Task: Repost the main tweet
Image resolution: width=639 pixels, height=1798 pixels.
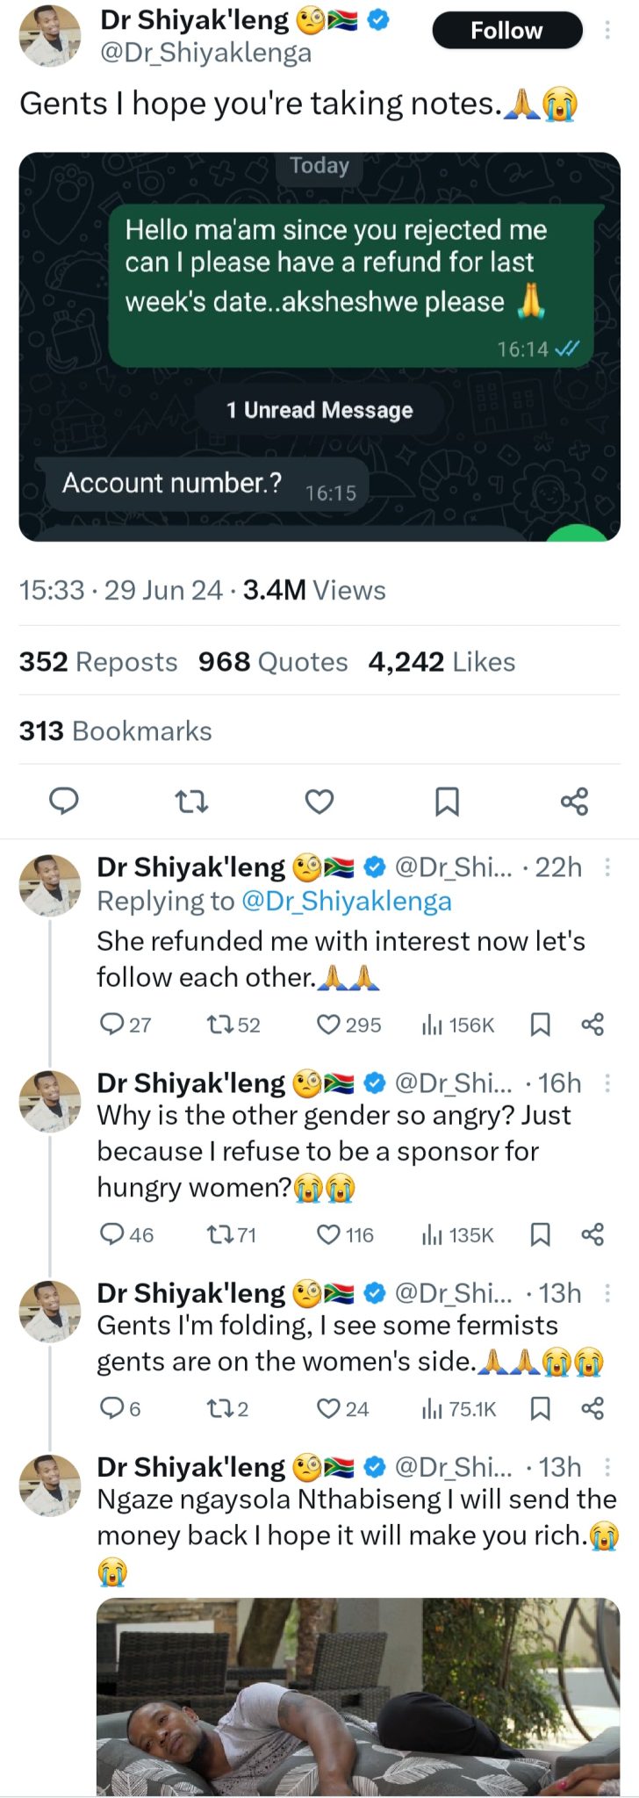Action: click(191, 801)
